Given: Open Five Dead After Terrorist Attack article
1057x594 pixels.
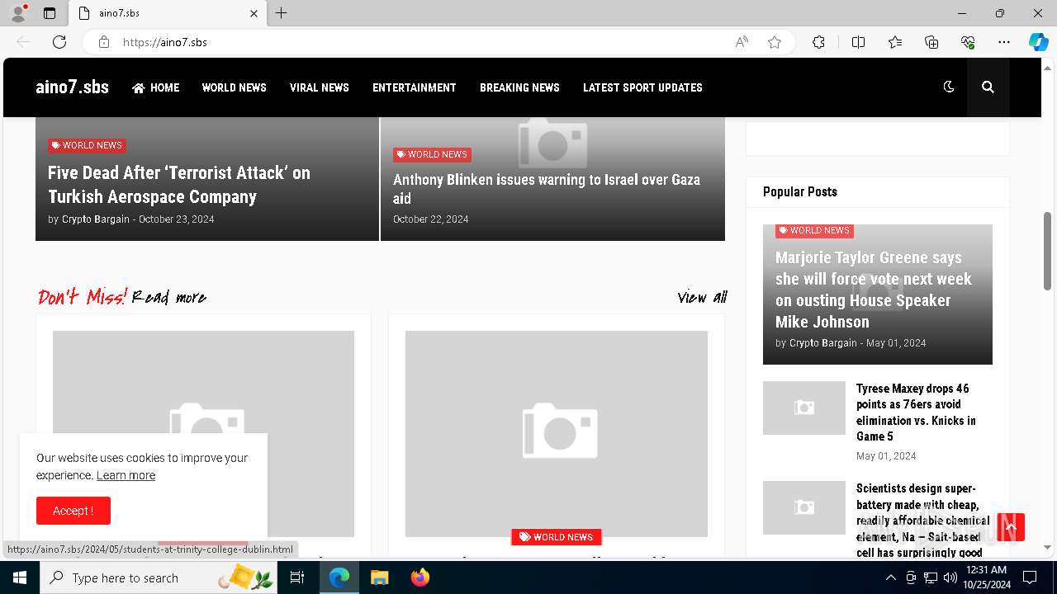Looking at the screenshot, I should click(179, 185).
